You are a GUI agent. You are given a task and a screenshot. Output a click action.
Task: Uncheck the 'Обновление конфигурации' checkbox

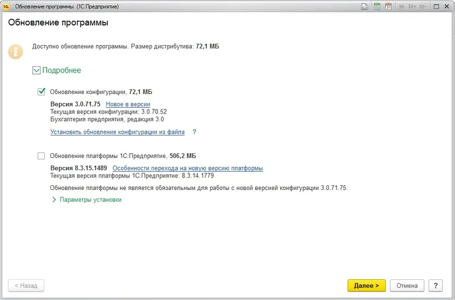41,92
